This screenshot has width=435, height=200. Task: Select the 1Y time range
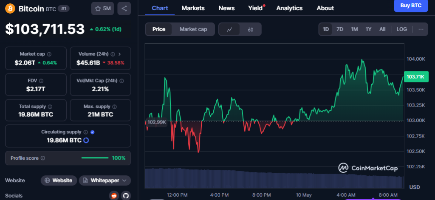tap(368, 29)
